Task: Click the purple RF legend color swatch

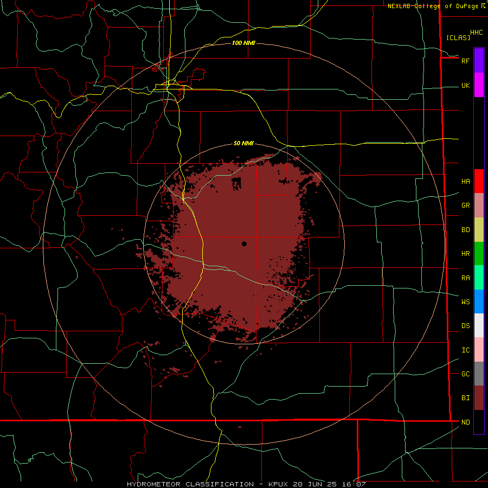Action: click(479, 61)
